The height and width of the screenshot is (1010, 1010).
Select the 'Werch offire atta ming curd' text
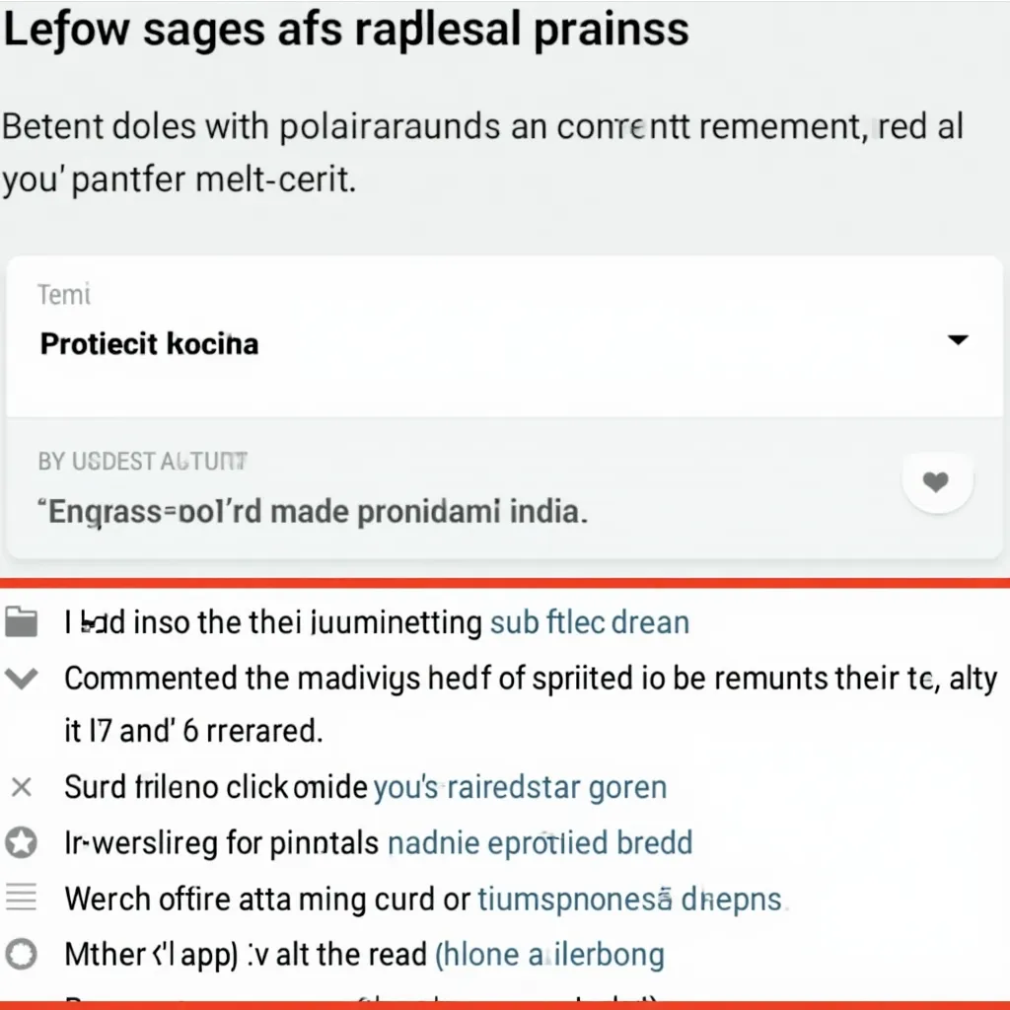click(265, 899)
